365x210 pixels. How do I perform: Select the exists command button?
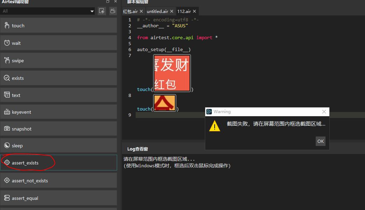(58, 78)
